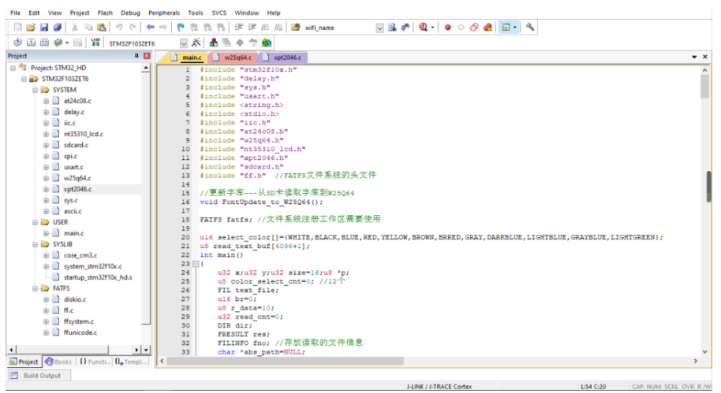This screenshot has width=721, height=393.
Task: Click the Navigate Backwards blue arrow
Action: (x=151, y=28)
